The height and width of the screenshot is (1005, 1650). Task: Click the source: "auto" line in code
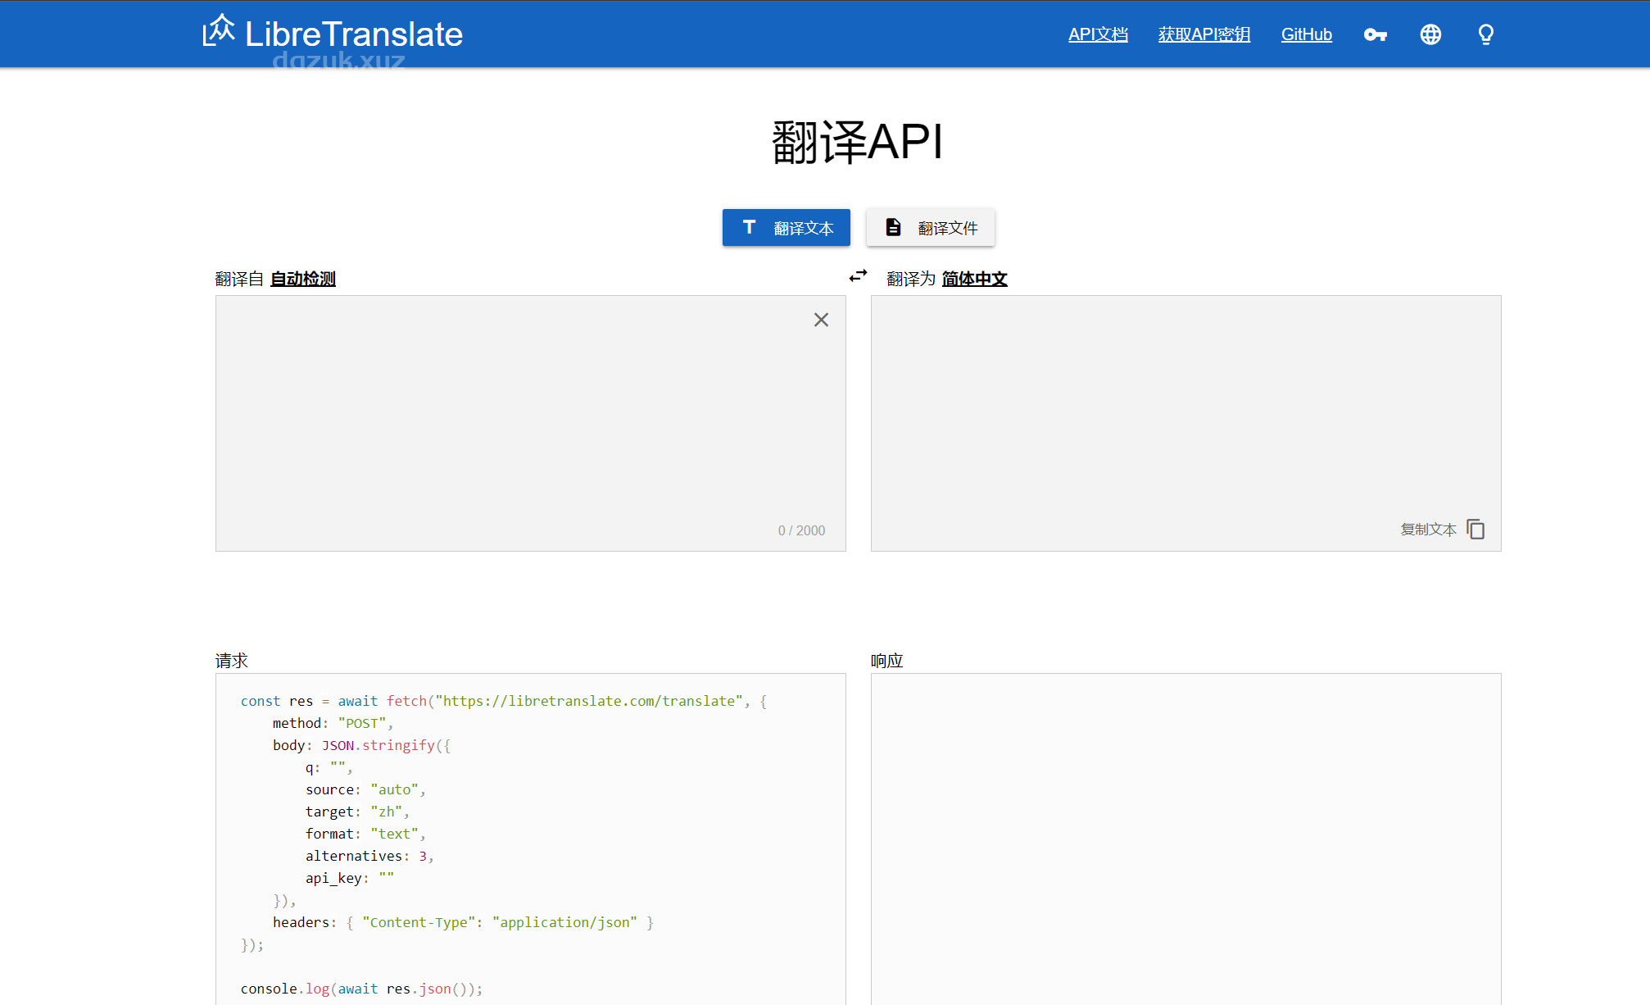365,789
